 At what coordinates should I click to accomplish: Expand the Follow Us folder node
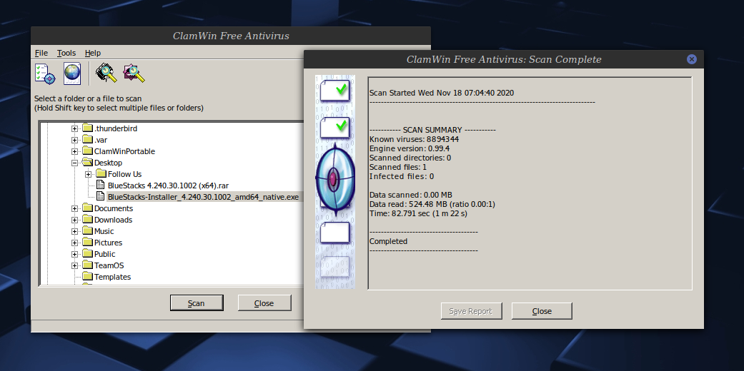coord(88,174)
